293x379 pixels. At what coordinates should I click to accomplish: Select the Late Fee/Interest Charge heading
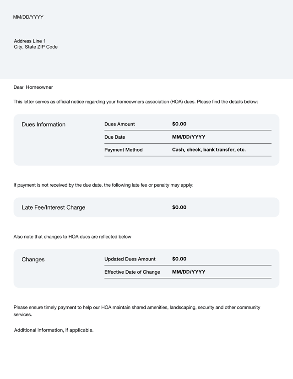point(54,207)
